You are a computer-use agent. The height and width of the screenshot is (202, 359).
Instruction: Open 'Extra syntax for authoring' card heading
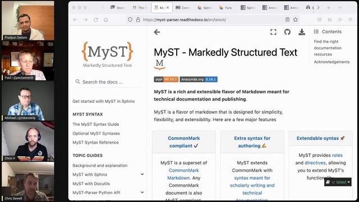point(252,142)
